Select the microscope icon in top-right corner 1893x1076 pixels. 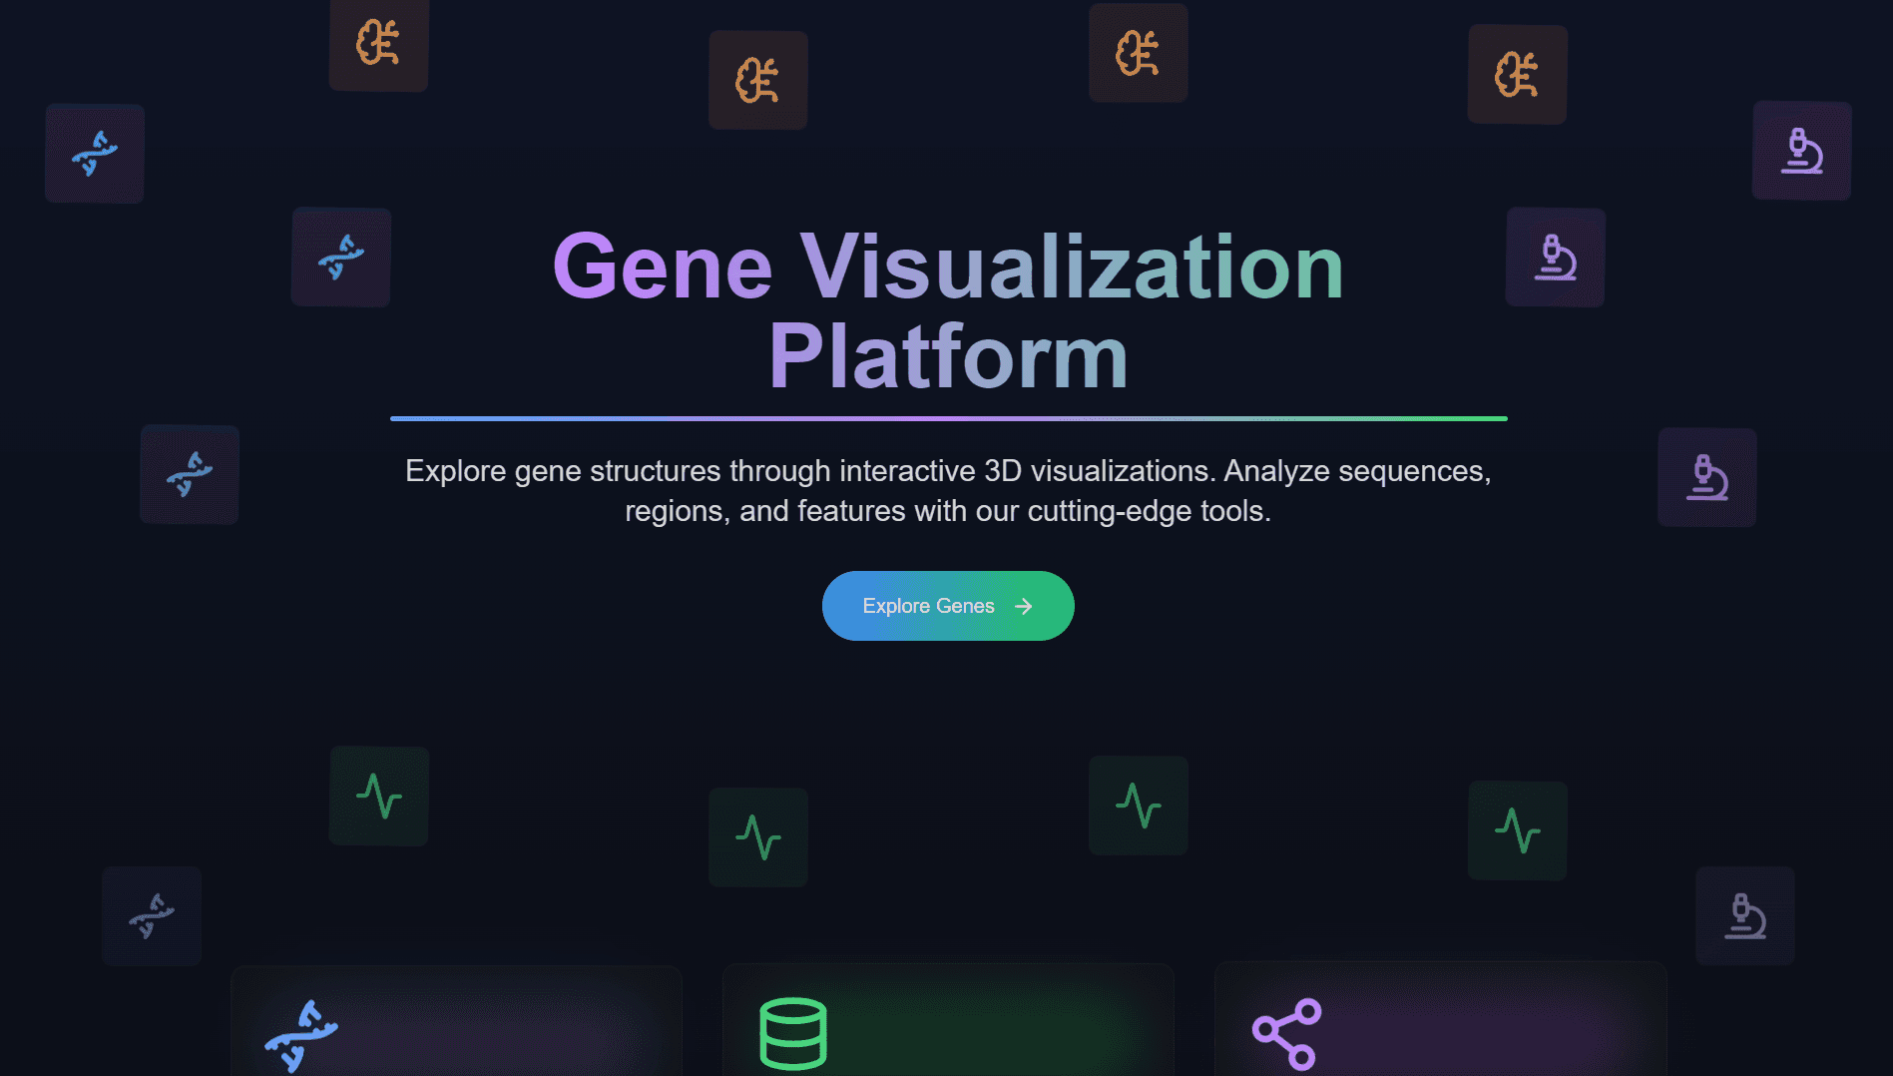pyautogui.click(x=1801, y=151)
